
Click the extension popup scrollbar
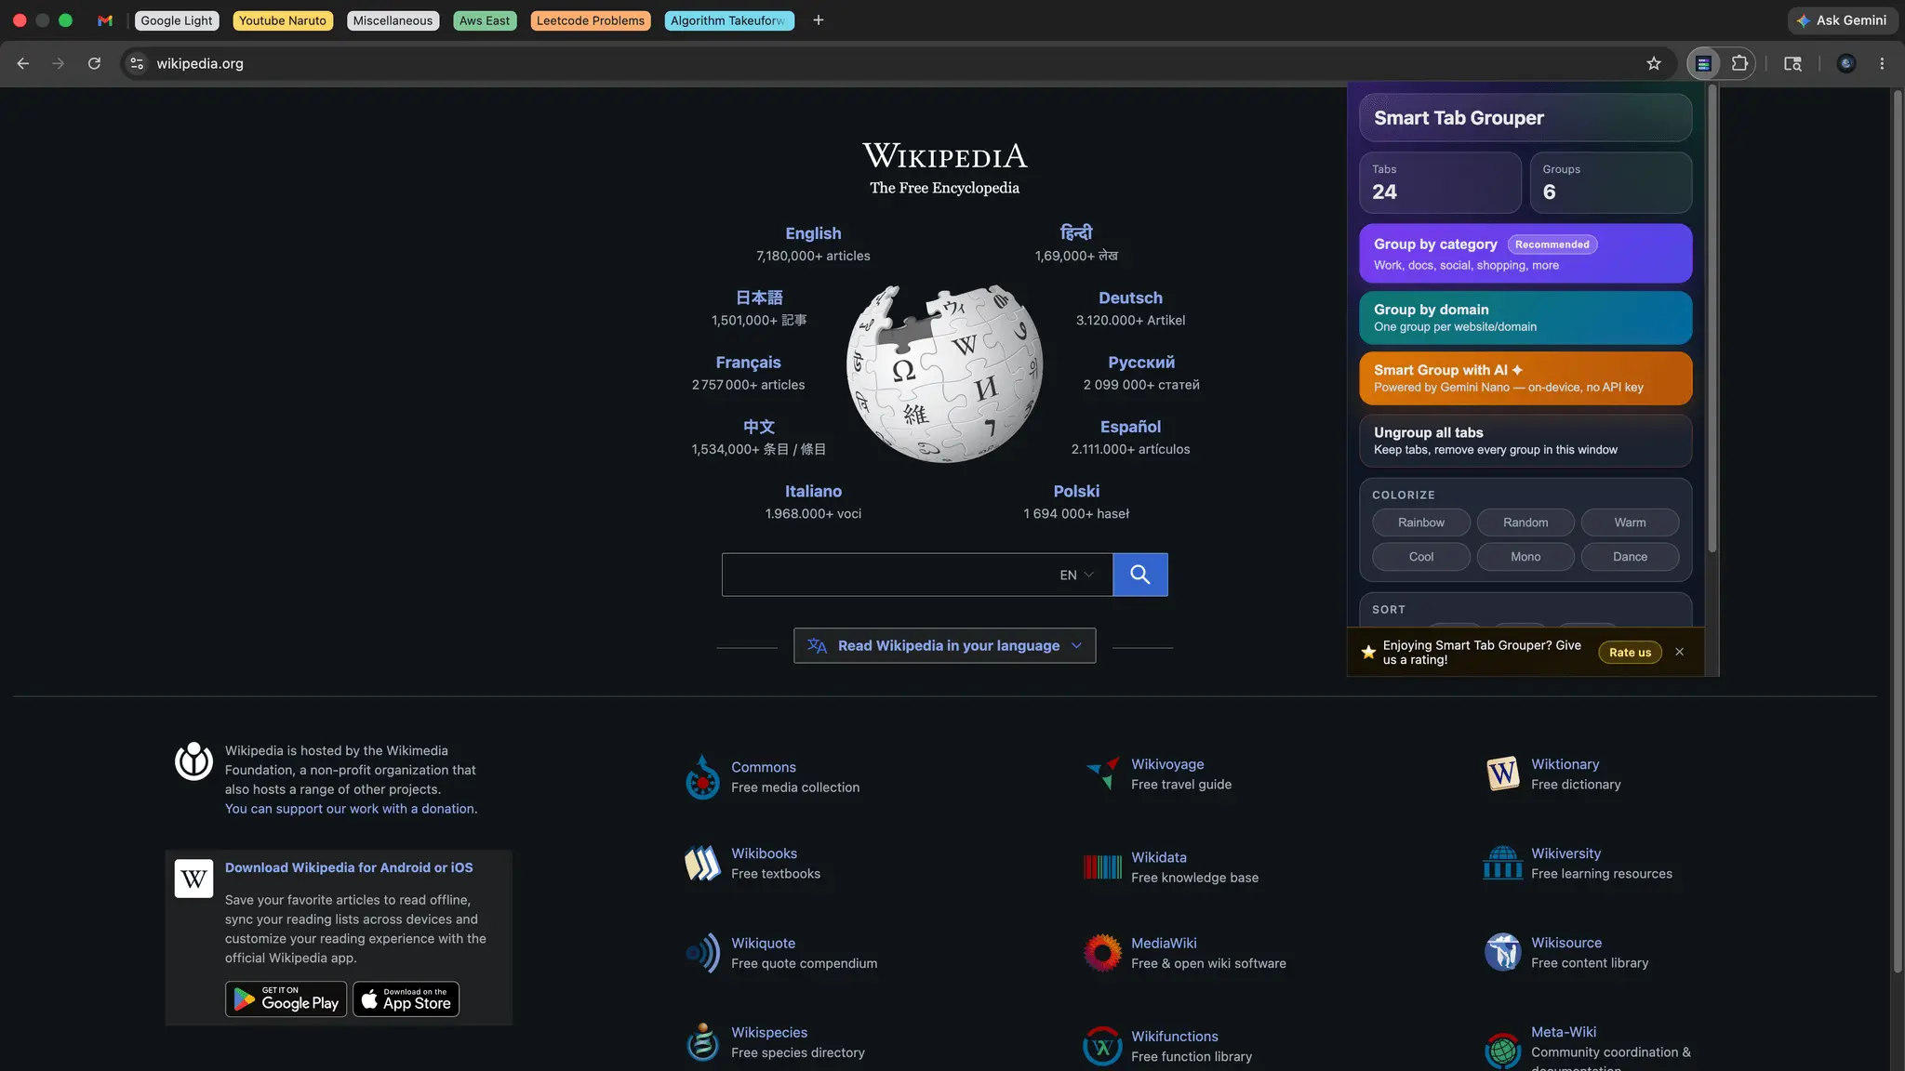coord(1712,318)
